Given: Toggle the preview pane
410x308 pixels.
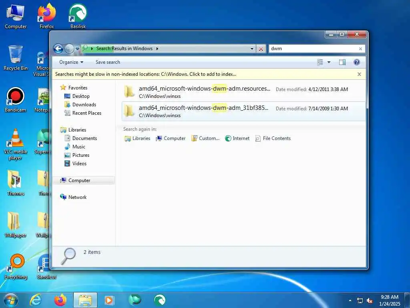Looking at the screenshot, I should pyautogui.click(x=342, y=62).
